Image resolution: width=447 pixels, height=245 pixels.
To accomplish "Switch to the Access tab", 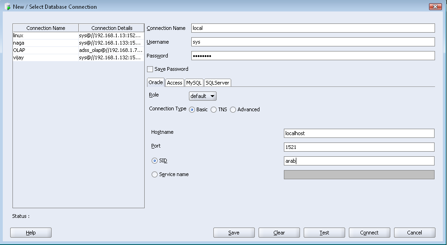I will 175,83.
